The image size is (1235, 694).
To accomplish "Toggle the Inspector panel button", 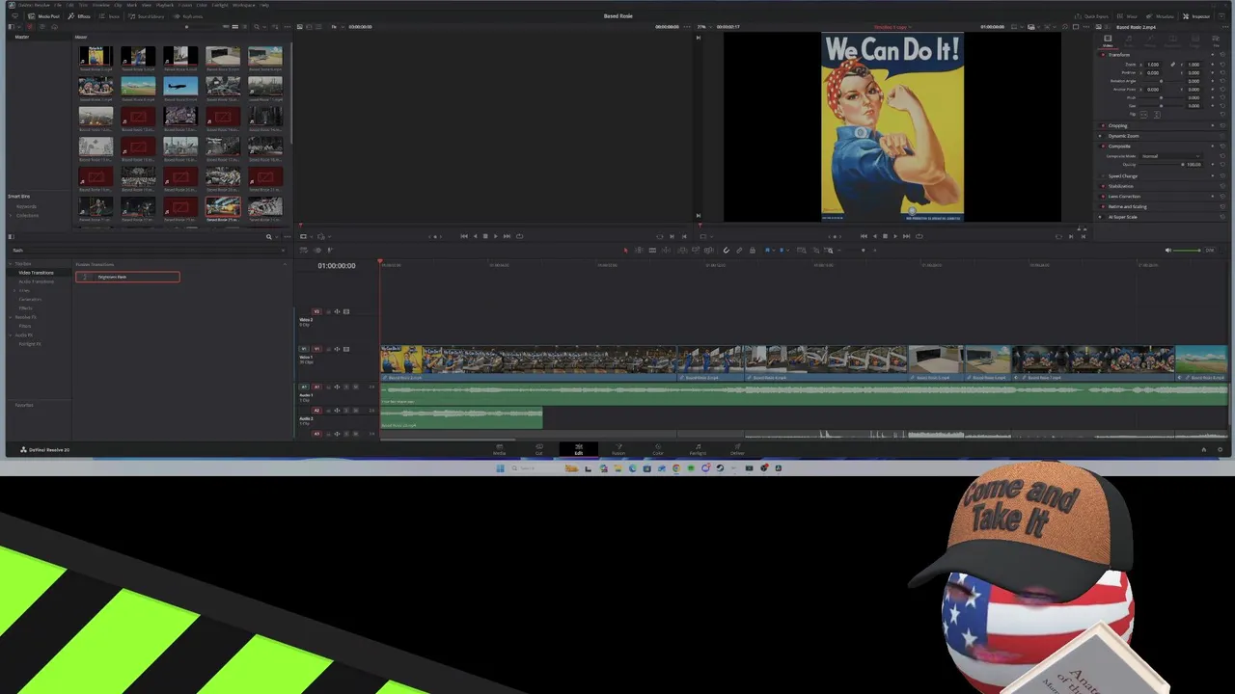I will [1196, 16].
